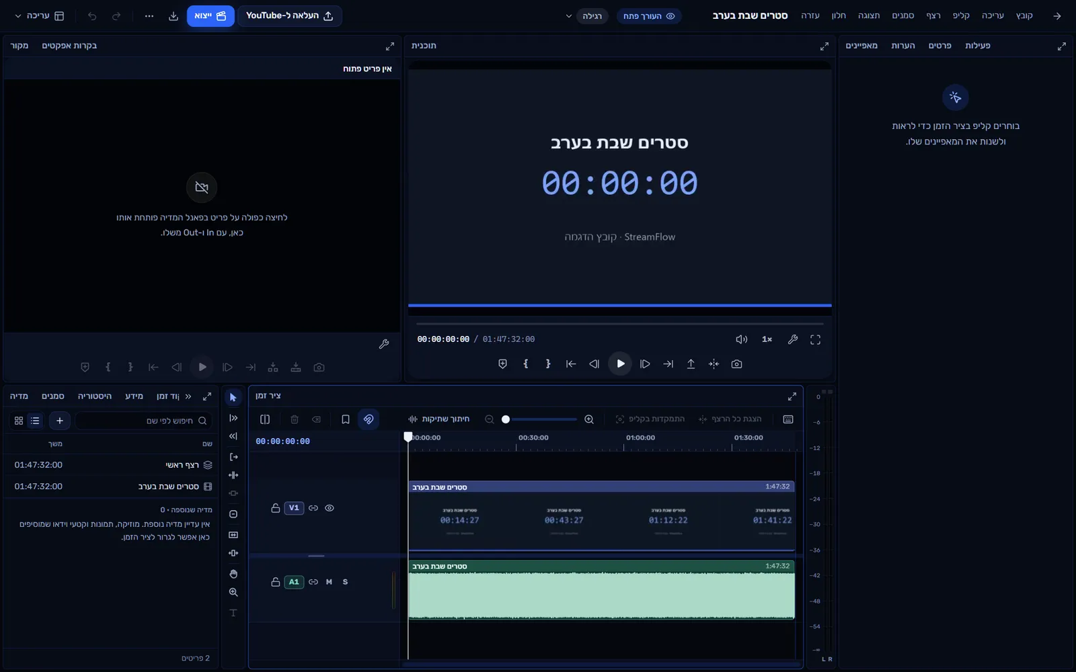
Task: Add a bookmark marker from timeline toolbar
Action: point(346,419)
